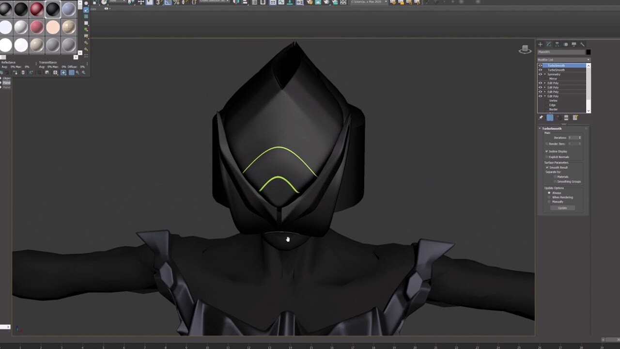620x349 pixels.
Task: Open the black object color swatch
Action: pos(589,52)
